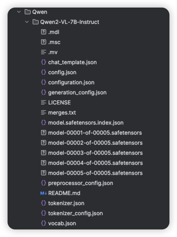Collapse the Qwen2-VL-7B-Instruct folder chevron
Image resolution: width=177 pixels, height=237 pixels.
(x=27, y=22)
